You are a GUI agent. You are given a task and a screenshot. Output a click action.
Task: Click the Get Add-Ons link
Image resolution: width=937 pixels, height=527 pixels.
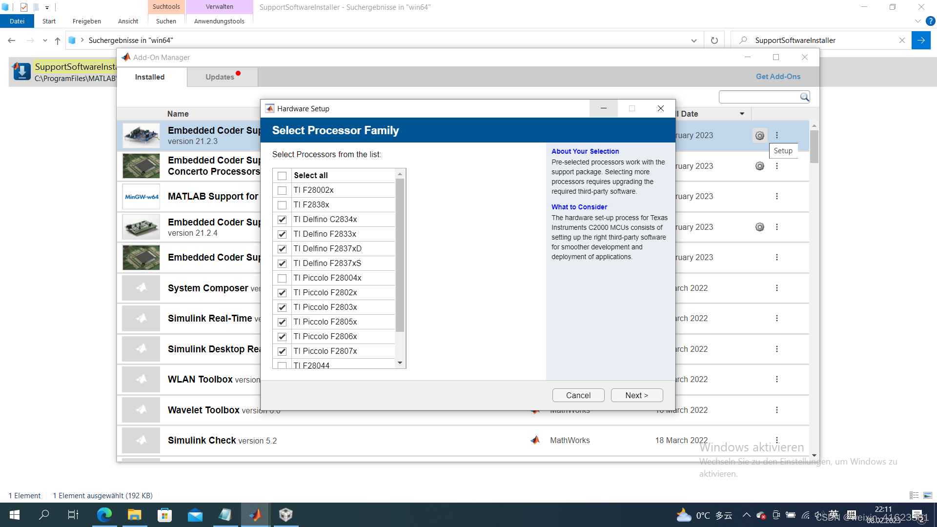click(x=778, y=77)
